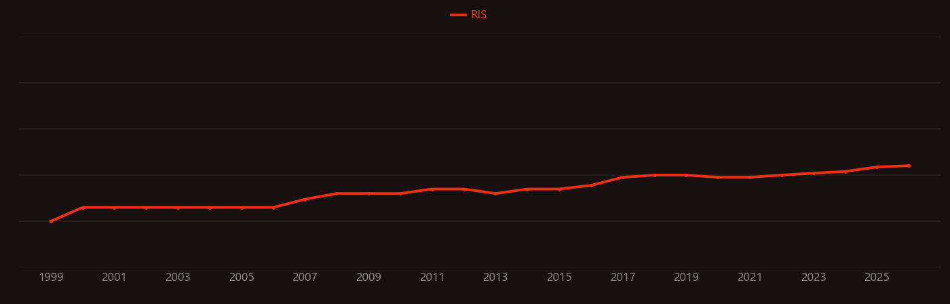Screen dimensions: 950x304
Task: Select the RIS data point above 2013
Action: [x=495, y=193]
